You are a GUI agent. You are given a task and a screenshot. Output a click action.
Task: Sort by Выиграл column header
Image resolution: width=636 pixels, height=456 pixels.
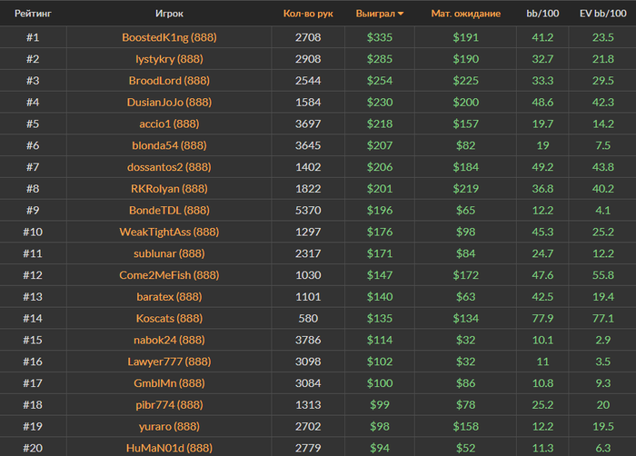click(x=375, y=14)
